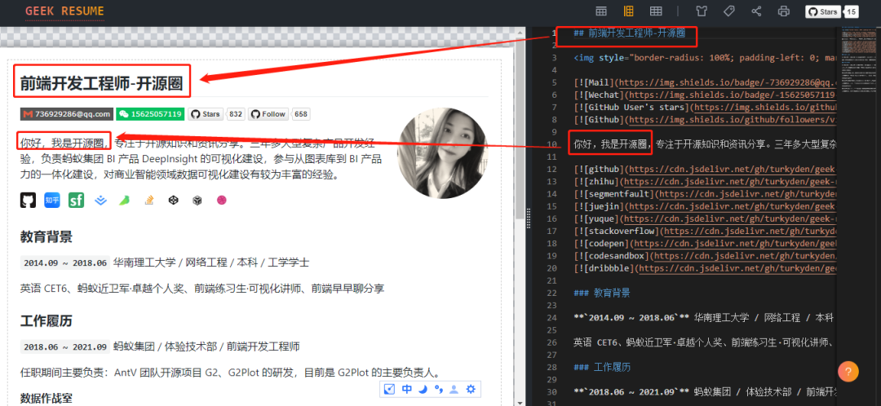Open the Stack Overflow icon
The height and width of the screenshot is (406, 881).
click(149, 200)
